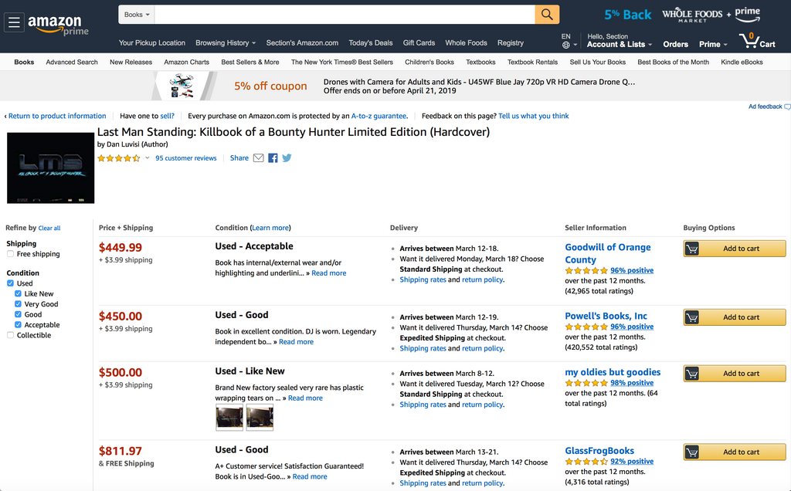Expand the Browsing History dropdown
791x491 pixels.
pyautogui.click(x=226, y=43)
